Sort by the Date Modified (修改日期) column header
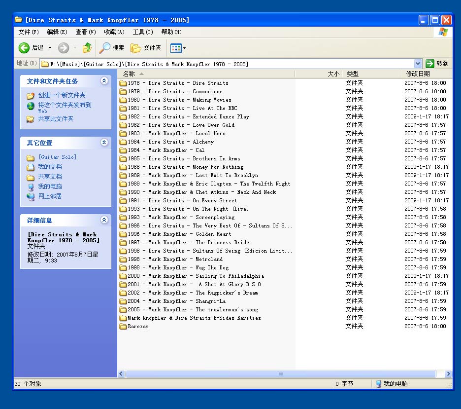 427,74
